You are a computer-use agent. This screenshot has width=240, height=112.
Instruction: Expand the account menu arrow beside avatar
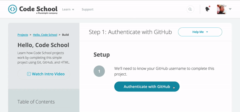[x=230, y=9]
